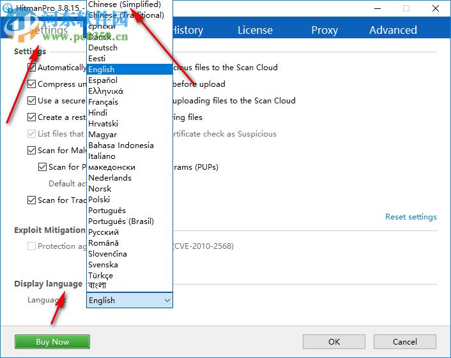Toggle Compress before upload checkbox
The image size is (451, 358).
pyautogui.click(x=32, y=84)
